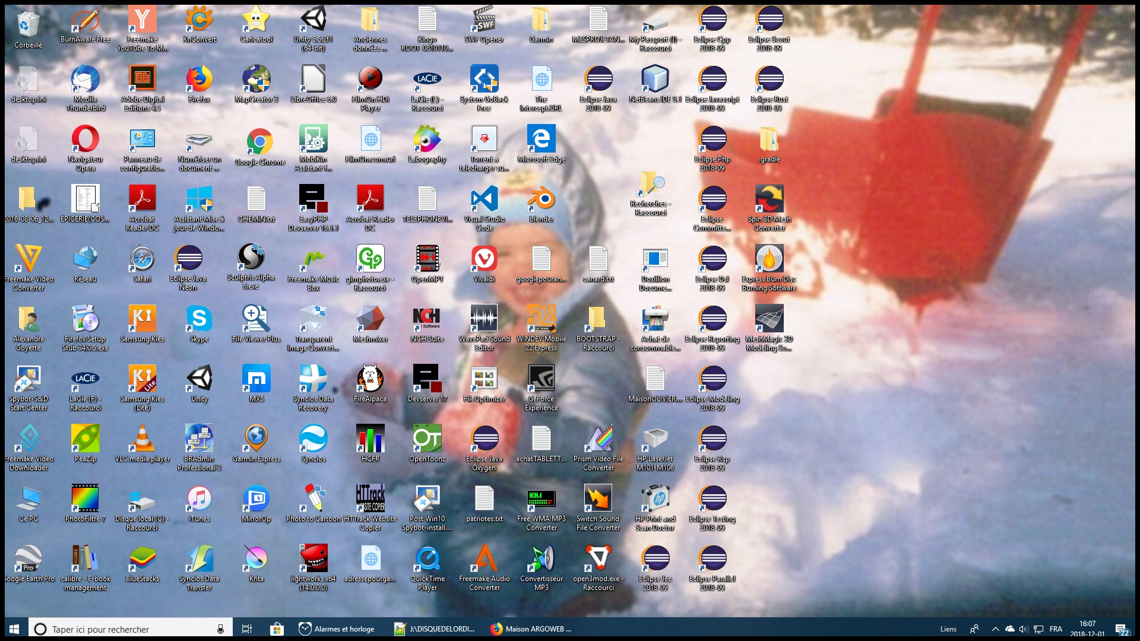Viewport: 1140px width, 641px height.
Task: Click the microphone icon in the search box
Action: tap(220, 629)
